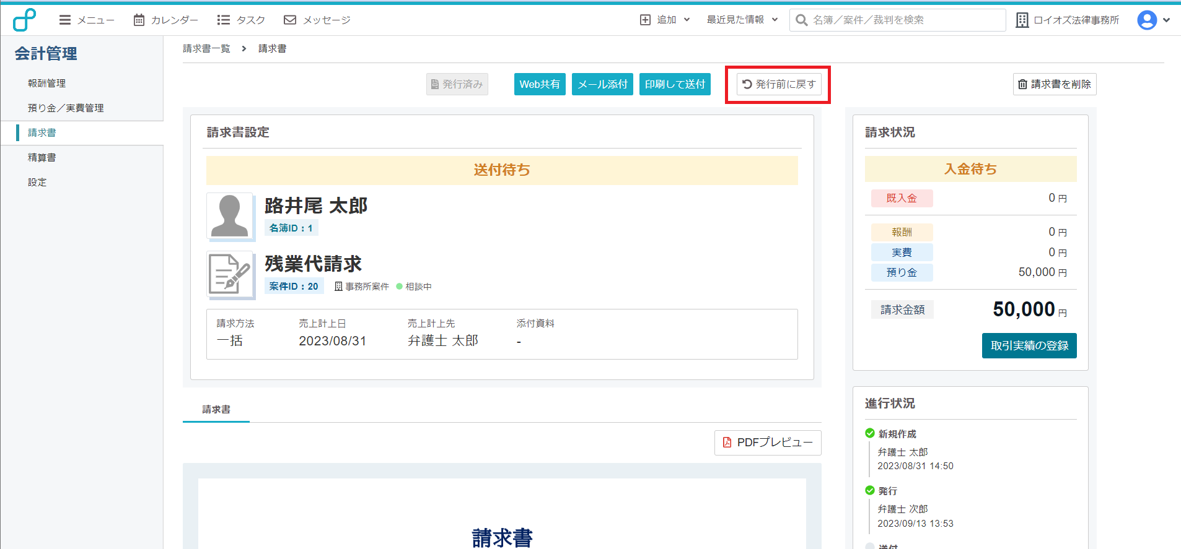Expand the 追加 dropdown arrow
This screenshot has height=549, width=1181.
click(687, 20)
